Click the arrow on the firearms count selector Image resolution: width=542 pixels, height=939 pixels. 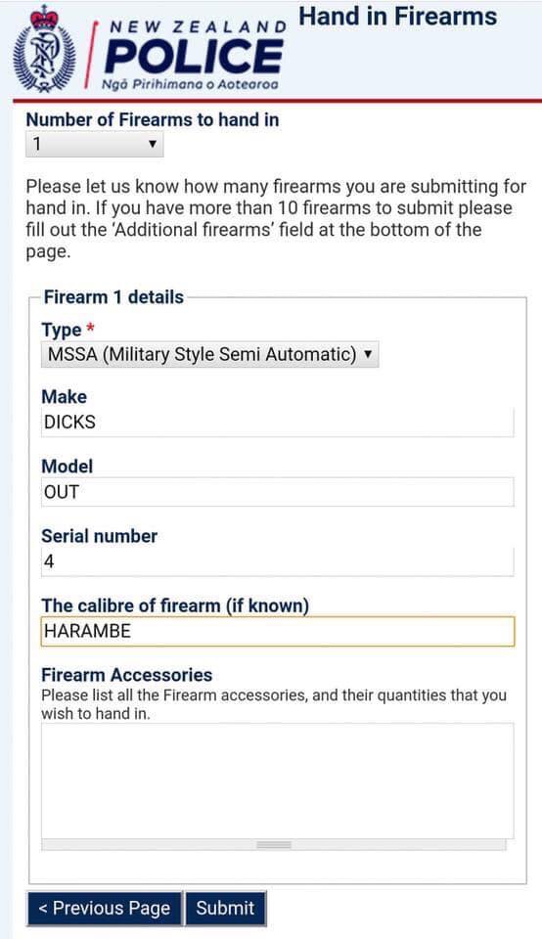pyautogui.click(x=152, y=144)
